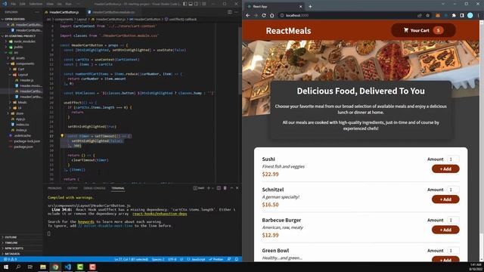Toggle panel layout icon in title bar
This screenshot has width=484, height=272.
pos(191,4)
